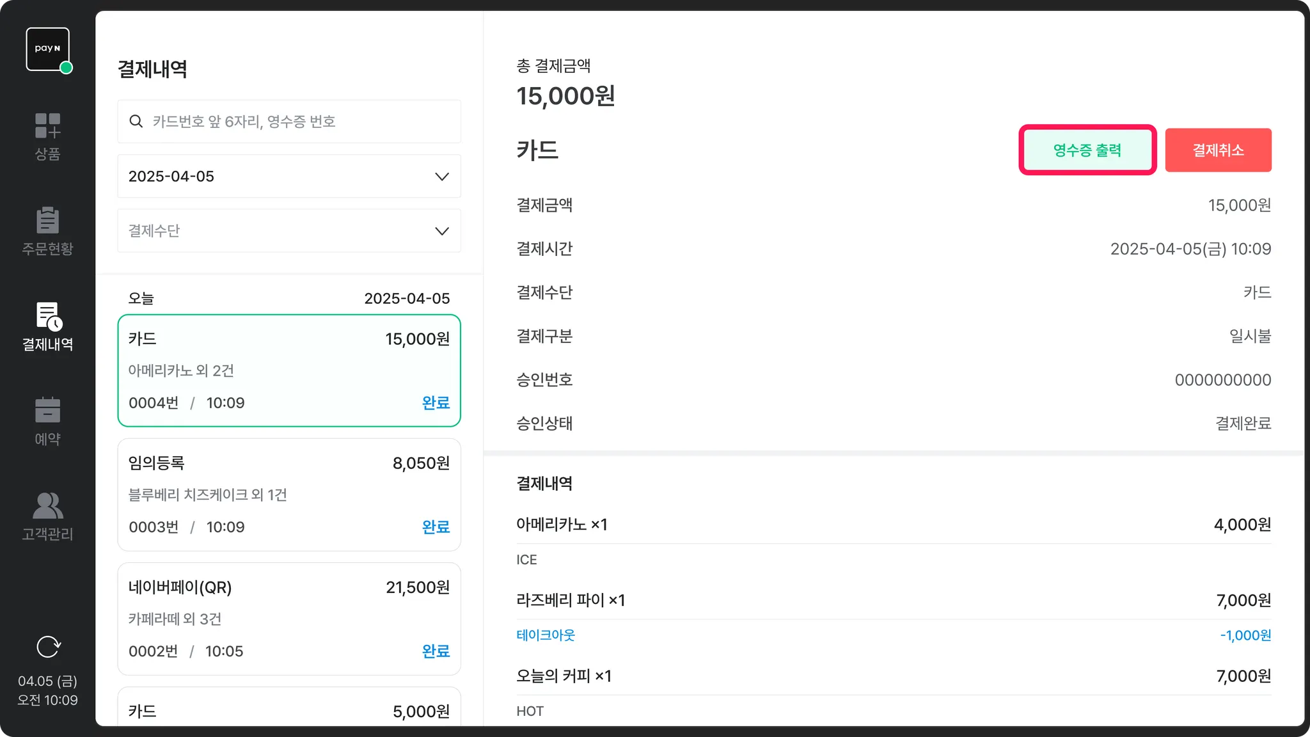The image size is (1310, 737).
Task: Click the date dropdown chevron arrow
Action: (x=441, y=177)
